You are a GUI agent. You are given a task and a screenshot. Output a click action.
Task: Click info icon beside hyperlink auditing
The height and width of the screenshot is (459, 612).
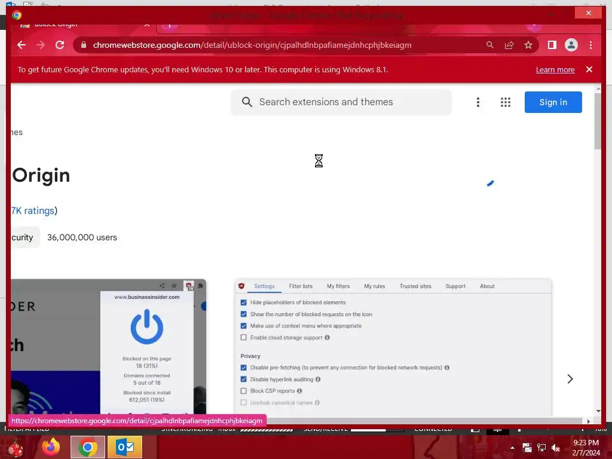pos(318,380)
